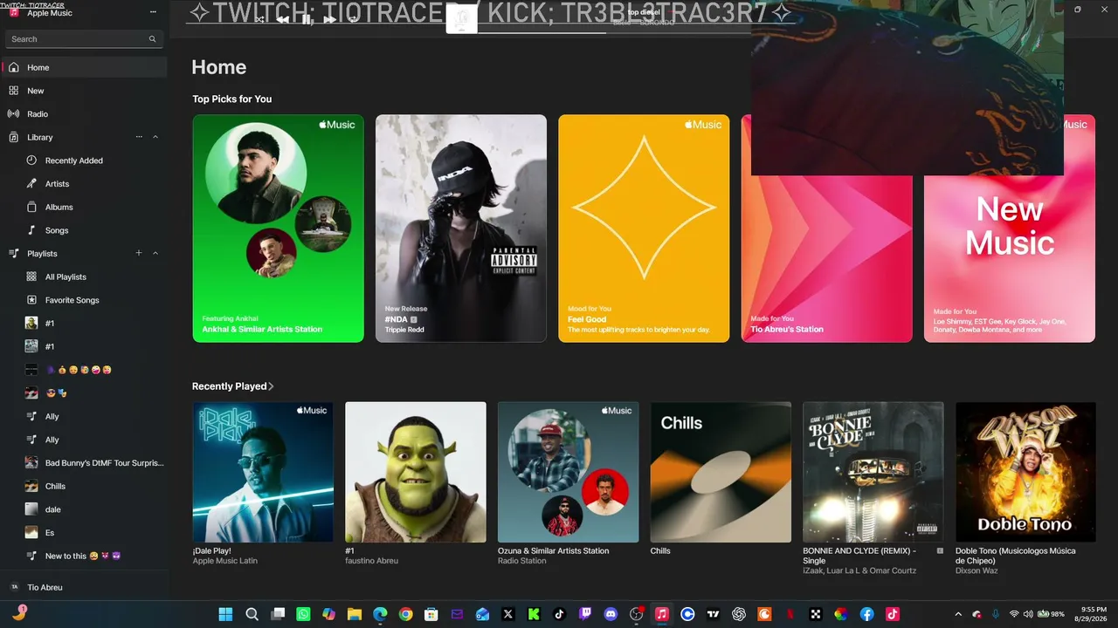
Task: Open the Tio Abreu account avatar
Action: pos(14,587)
